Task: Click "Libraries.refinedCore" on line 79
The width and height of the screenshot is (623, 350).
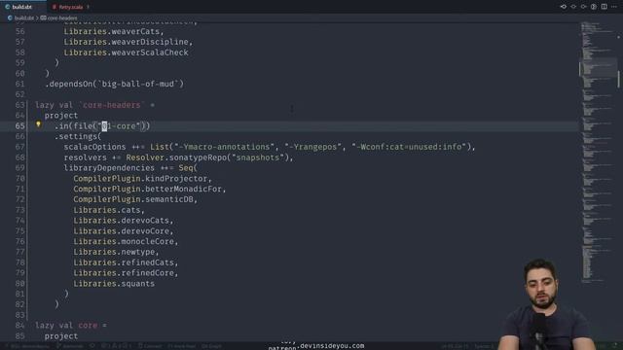Action: point(124,273)
